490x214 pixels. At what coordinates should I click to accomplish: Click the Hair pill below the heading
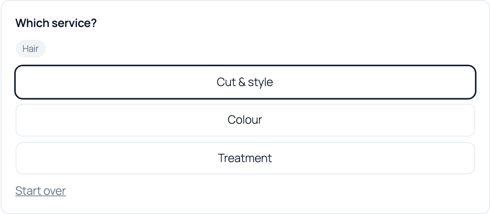pos(31,49)
